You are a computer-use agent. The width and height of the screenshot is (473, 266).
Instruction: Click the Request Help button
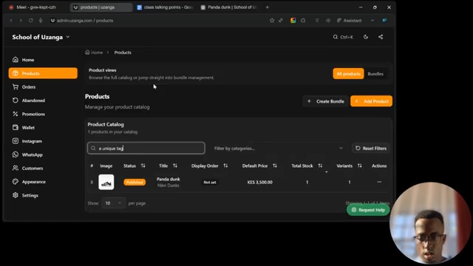pos(368,210)
